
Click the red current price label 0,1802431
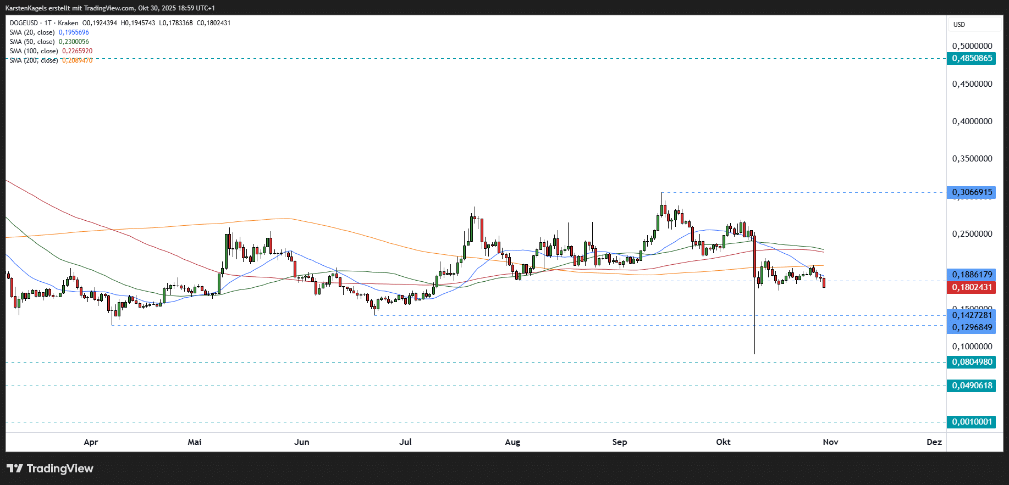(972, 287)
